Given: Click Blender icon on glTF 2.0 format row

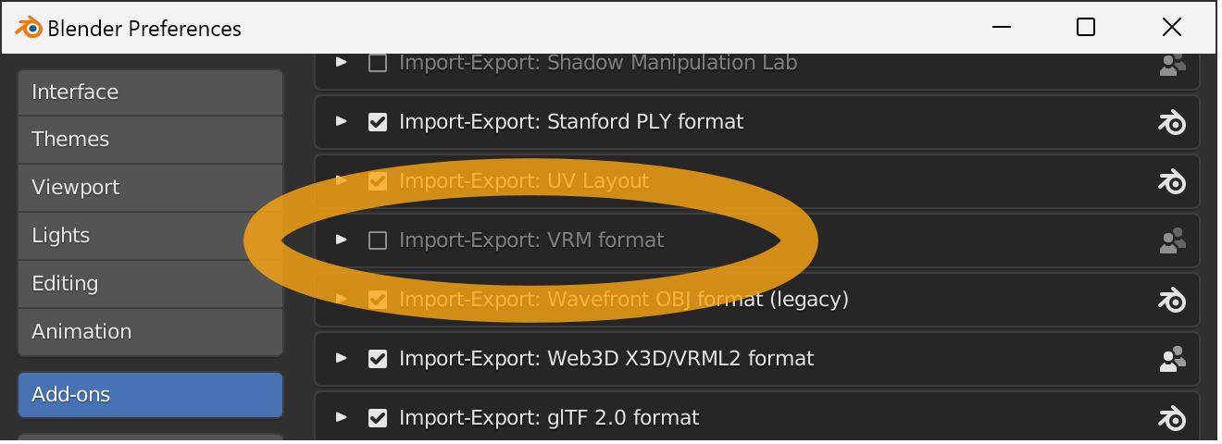Looking at the screenshot, I should click(1173, 418).
